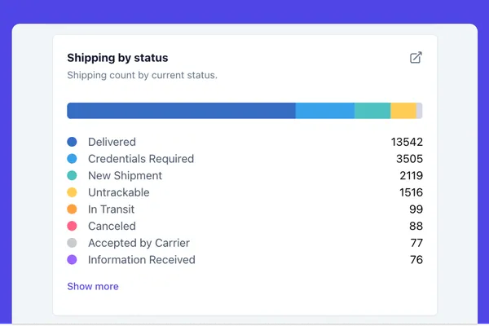The height and width of the screenshot is (326, 489).
Task: Click the Canceled pink legend dot
Action: 72,226
